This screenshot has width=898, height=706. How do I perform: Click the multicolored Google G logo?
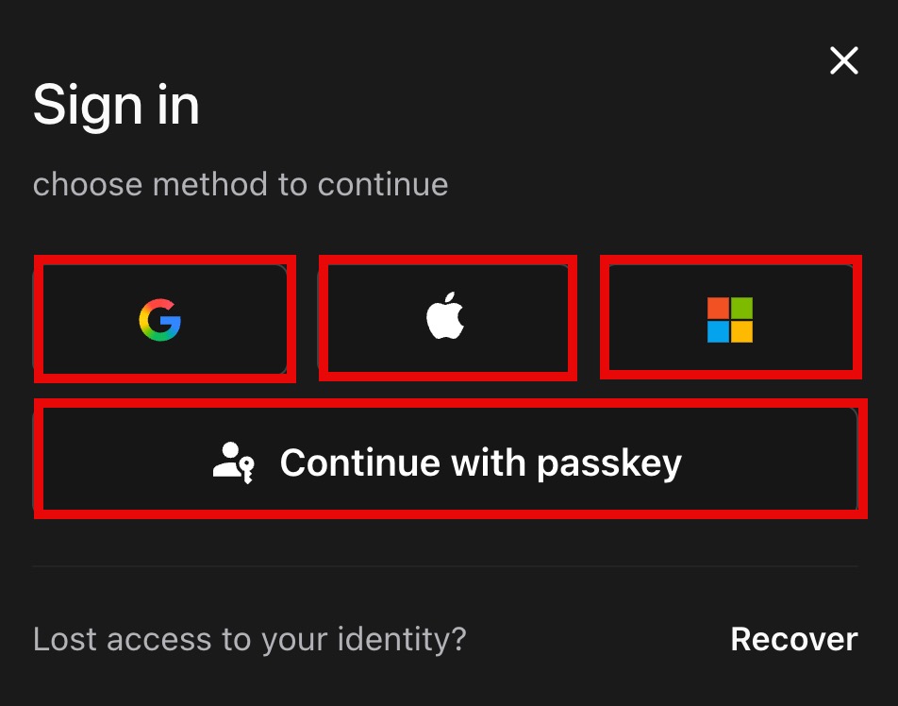pos(160,319)
